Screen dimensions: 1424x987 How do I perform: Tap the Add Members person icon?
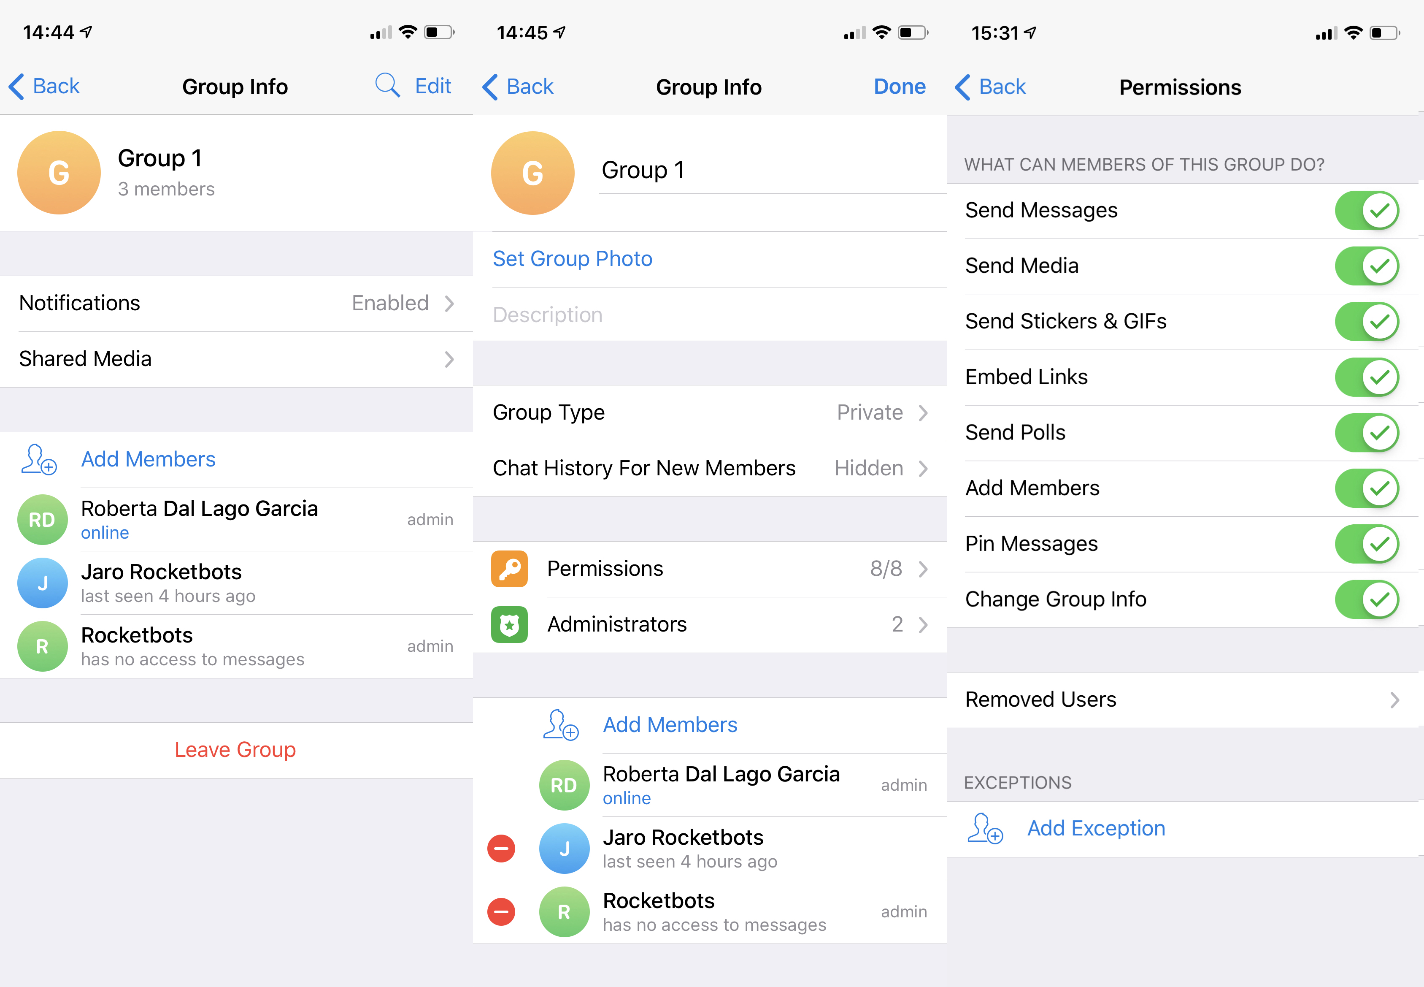(38, 458)
